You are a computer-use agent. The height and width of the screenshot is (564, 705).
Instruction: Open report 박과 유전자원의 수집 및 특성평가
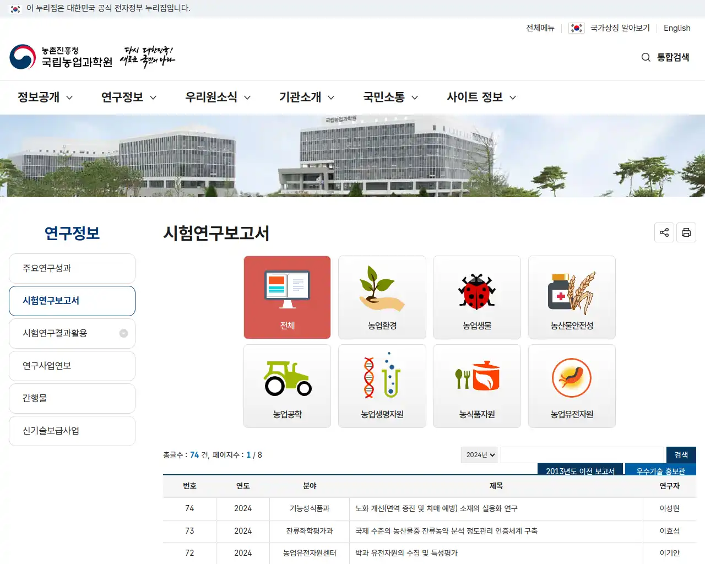(406, 553)
